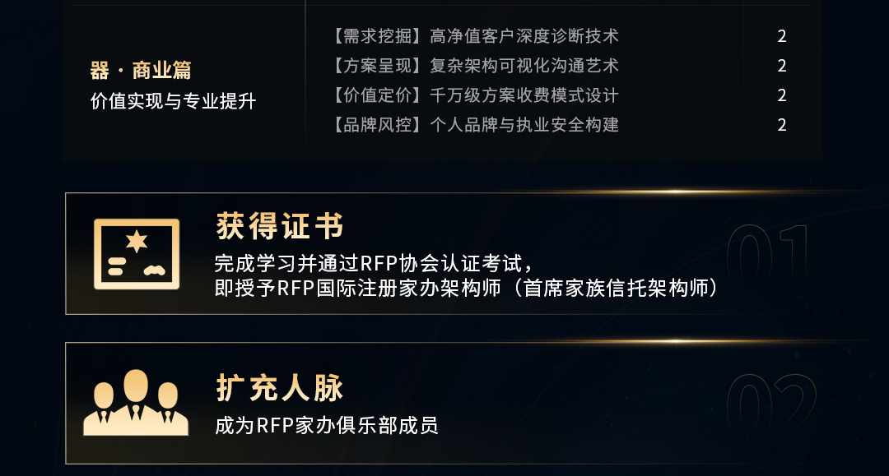The width and height of the screenshot is (889, 476).
Task: Click the three-people networking icon
Action: [136, 403]
